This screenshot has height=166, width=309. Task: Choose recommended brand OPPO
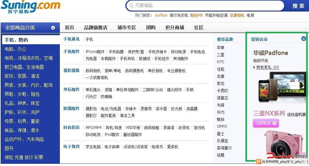coord(222,126)
